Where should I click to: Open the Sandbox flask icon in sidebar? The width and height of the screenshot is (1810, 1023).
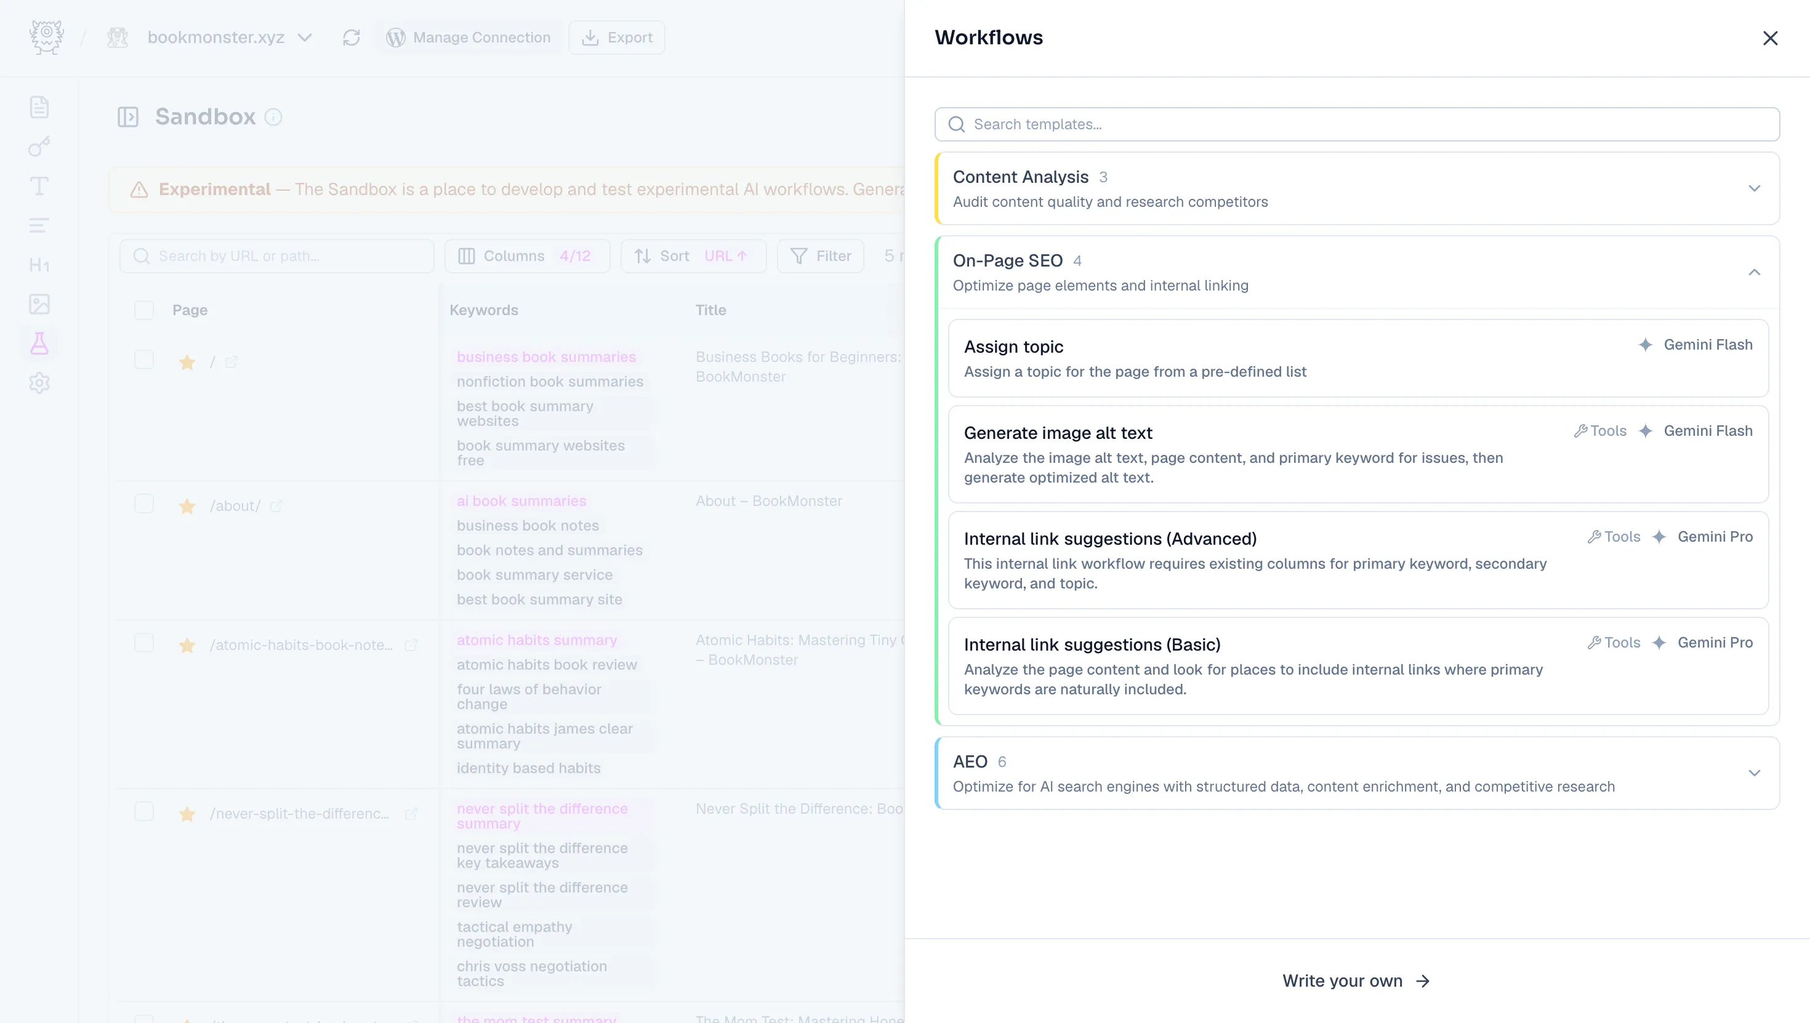click(x=39, y=343)
